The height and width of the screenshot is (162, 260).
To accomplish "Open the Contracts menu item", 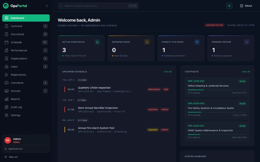I will [26, 26].
